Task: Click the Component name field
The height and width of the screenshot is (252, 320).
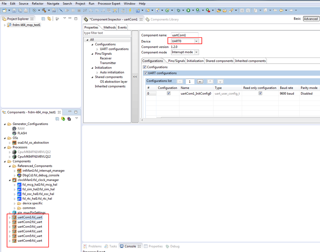Action: coord(185,35)
